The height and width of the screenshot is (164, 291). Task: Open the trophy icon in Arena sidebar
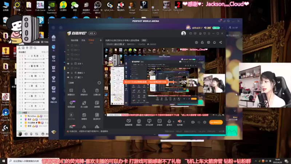tap(53, 79)
